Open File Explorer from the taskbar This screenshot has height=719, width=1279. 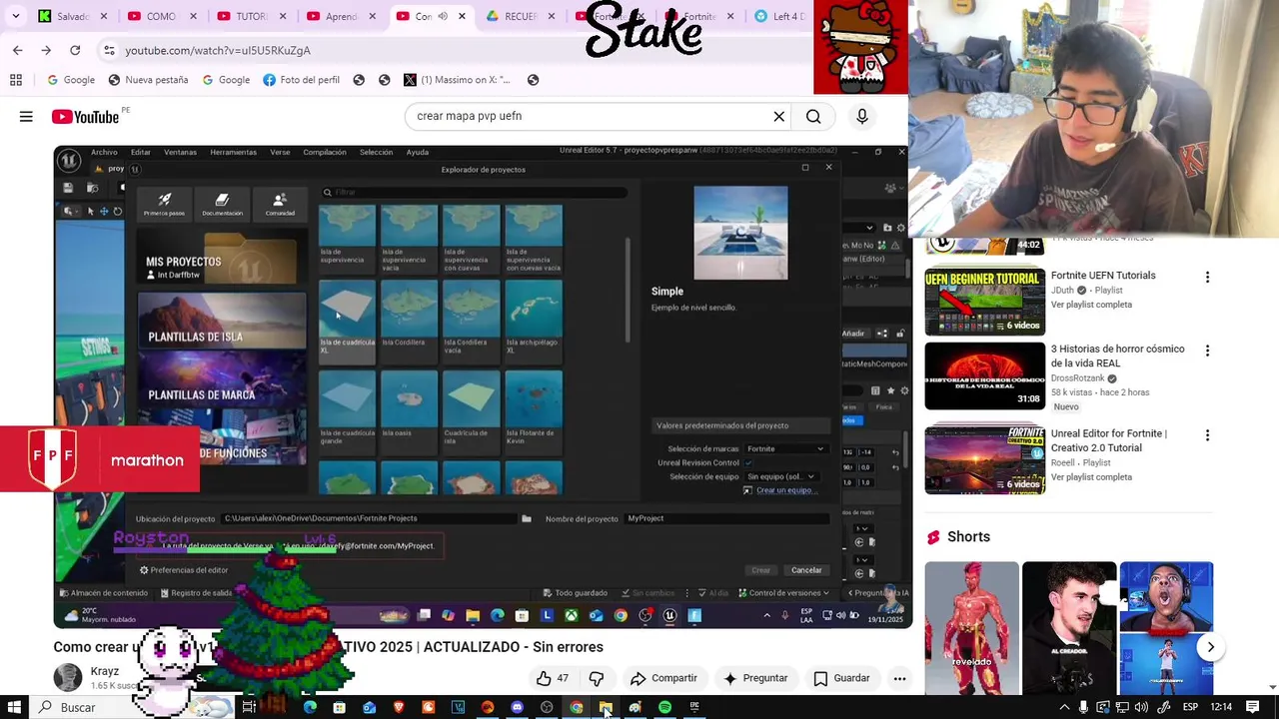coord(606,707)
